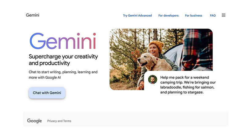The height and width of the screenshot is (135, 246).
Task: Select the For business navigation item
Action: tap(193, 16)
